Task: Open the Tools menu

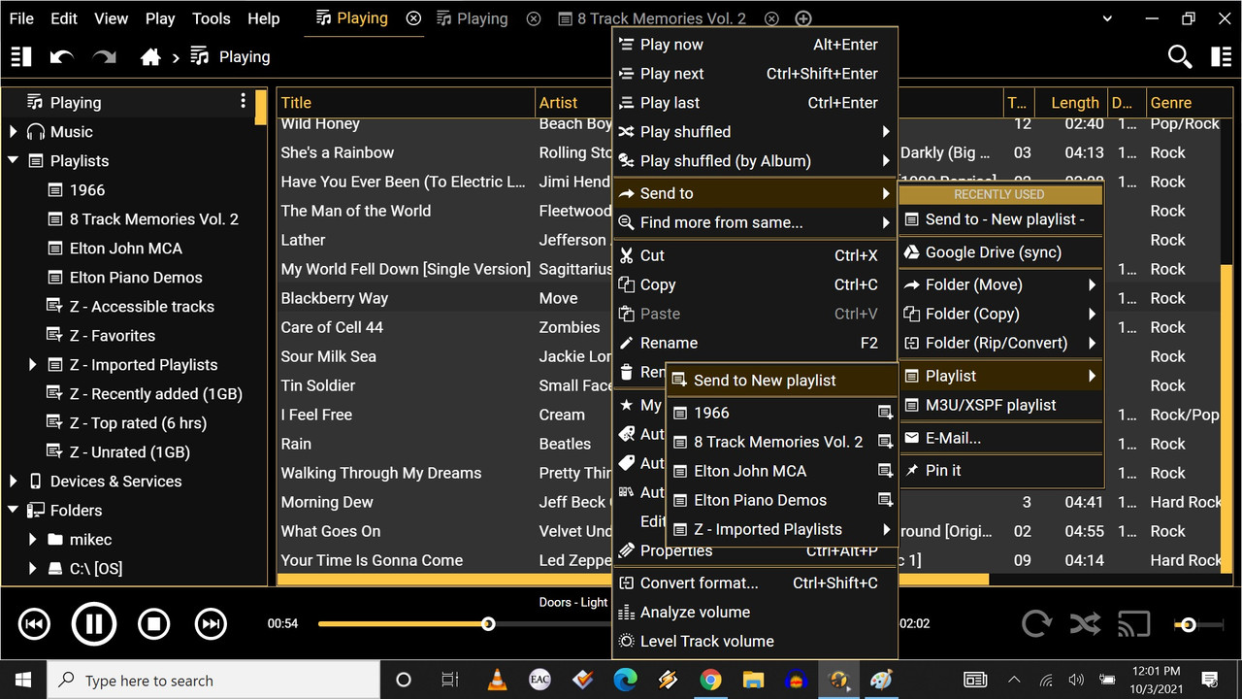Action: [212, 18]
